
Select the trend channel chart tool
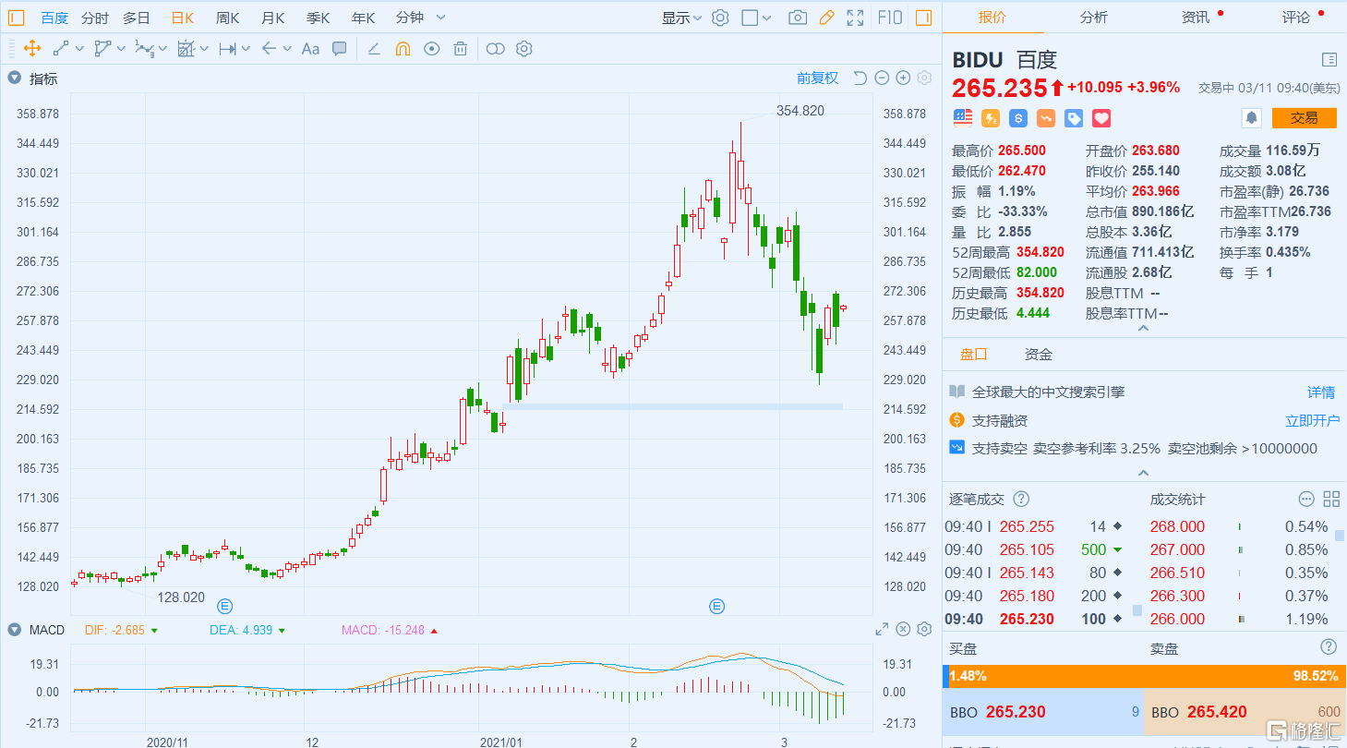tap(186, 49)
